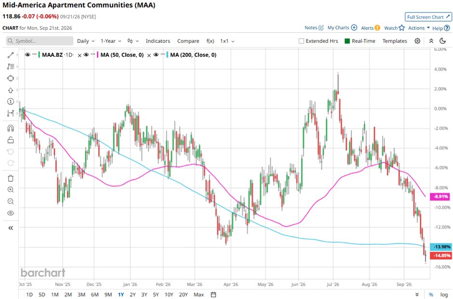
Task: Open the Indicators menu
Action: (x=158, y=41)
